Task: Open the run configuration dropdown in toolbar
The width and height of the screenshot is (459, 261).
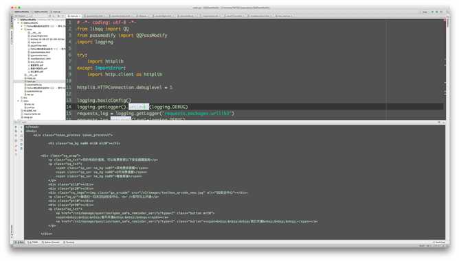Action: 425,12
